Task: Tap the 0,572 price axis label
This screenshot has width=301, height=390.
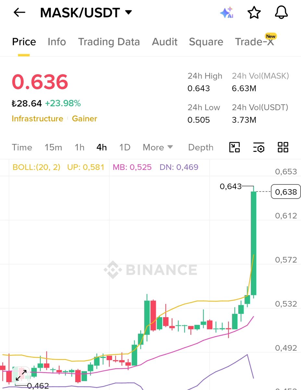Action: tap(286, 260)
